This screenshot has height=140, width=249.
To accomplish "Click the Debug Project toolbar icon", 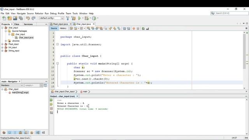I will pos(87,18).
